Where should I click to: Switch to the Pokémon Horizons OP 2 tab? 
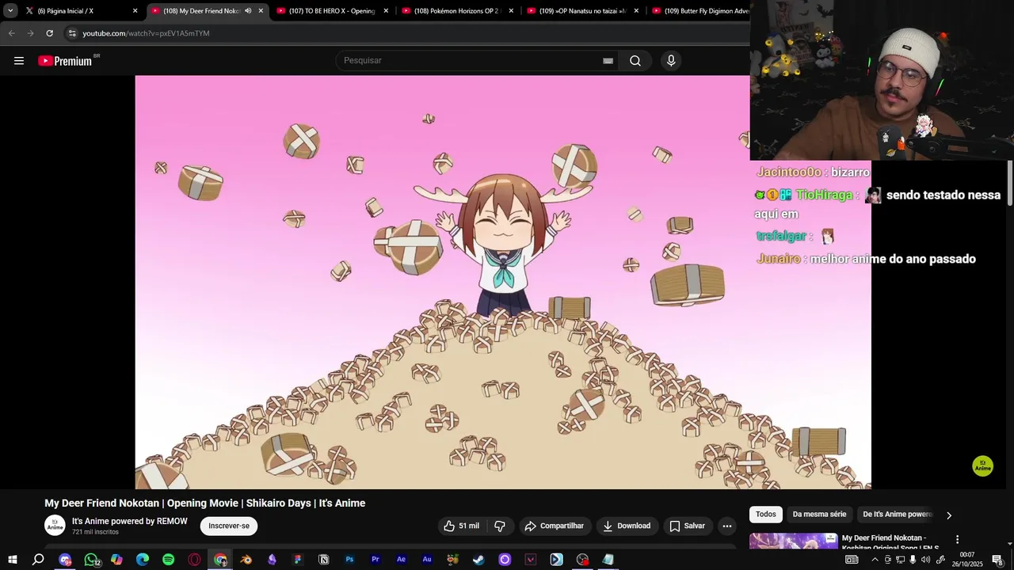point(458,11)
